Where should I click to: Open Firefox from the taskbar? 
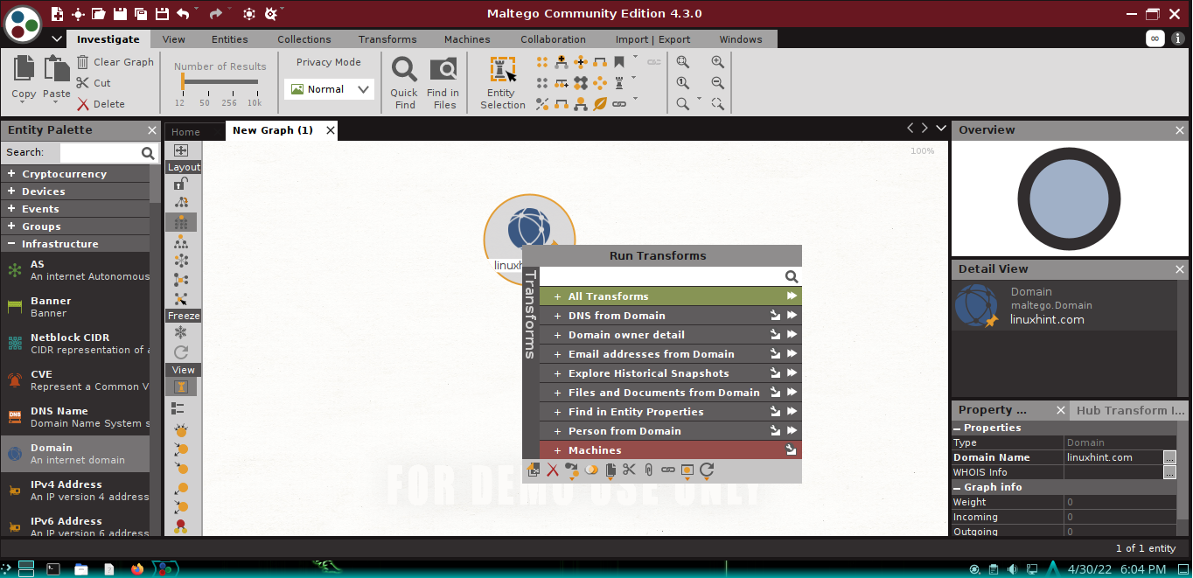136,568
